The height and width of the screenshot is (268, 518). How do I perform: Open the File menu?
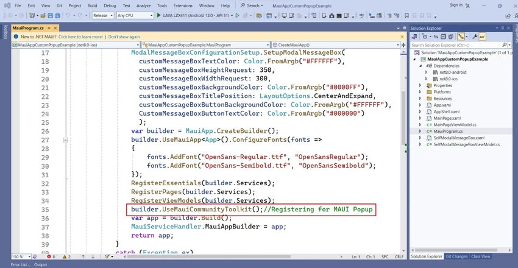(x=18, y=5)
